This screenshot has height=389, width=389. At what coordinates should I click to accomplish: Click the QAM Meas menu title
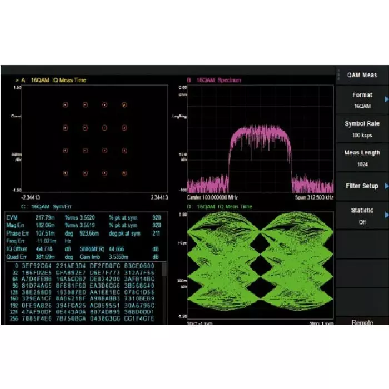[362, 75]
